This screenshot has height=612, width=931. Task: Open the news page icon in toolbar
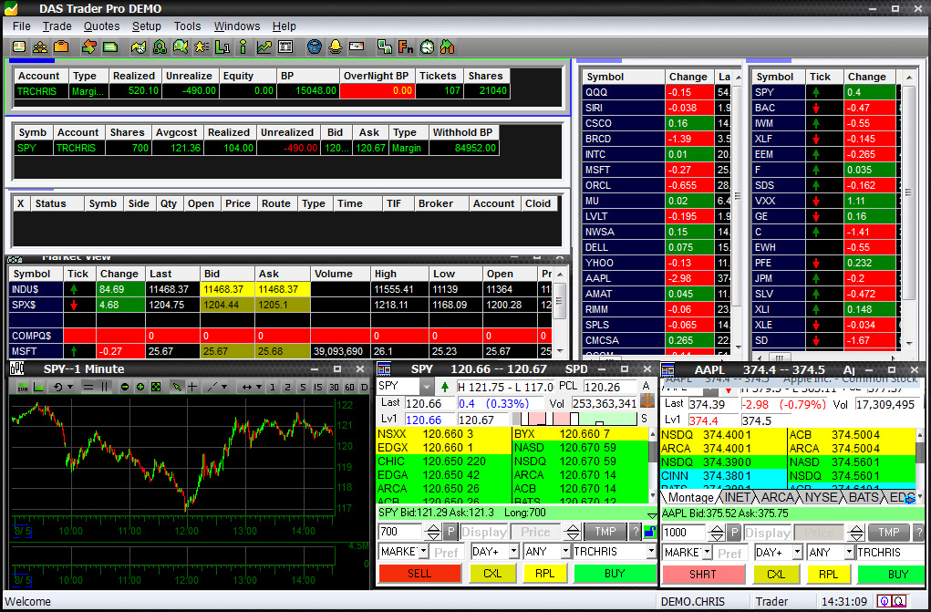[285, 47]
